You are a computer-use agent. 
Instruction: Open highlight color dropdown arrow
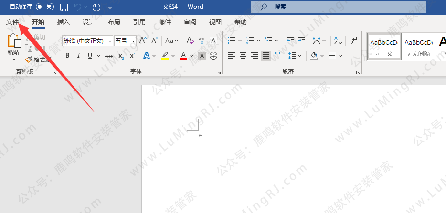(173, 56)
